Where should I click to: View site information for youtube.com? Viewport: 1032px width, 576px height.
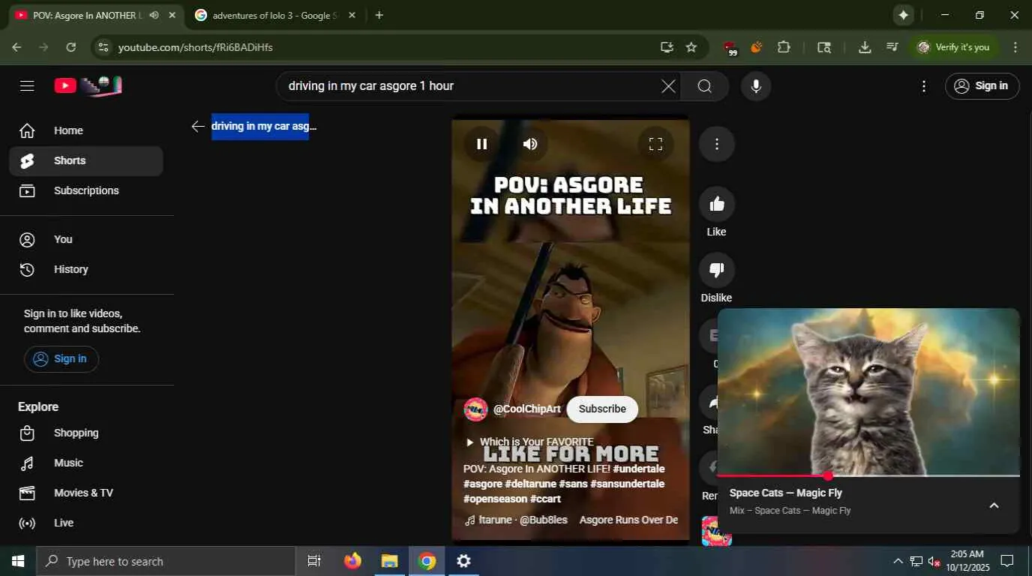[103, 47]
